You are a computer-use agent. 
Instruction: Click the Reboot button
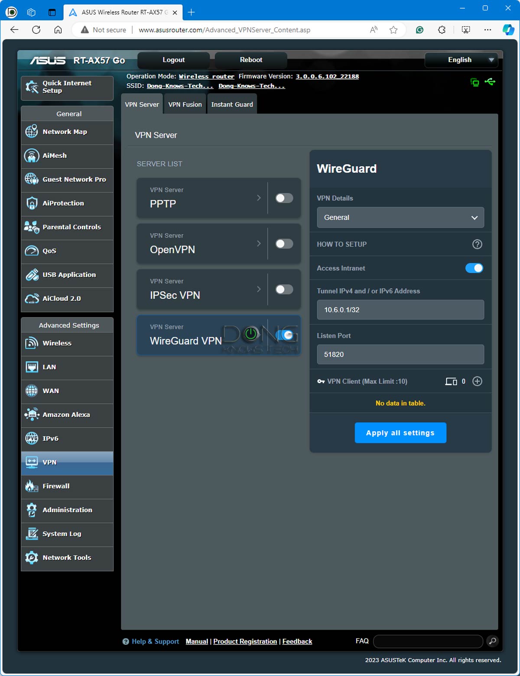point(251,60)
